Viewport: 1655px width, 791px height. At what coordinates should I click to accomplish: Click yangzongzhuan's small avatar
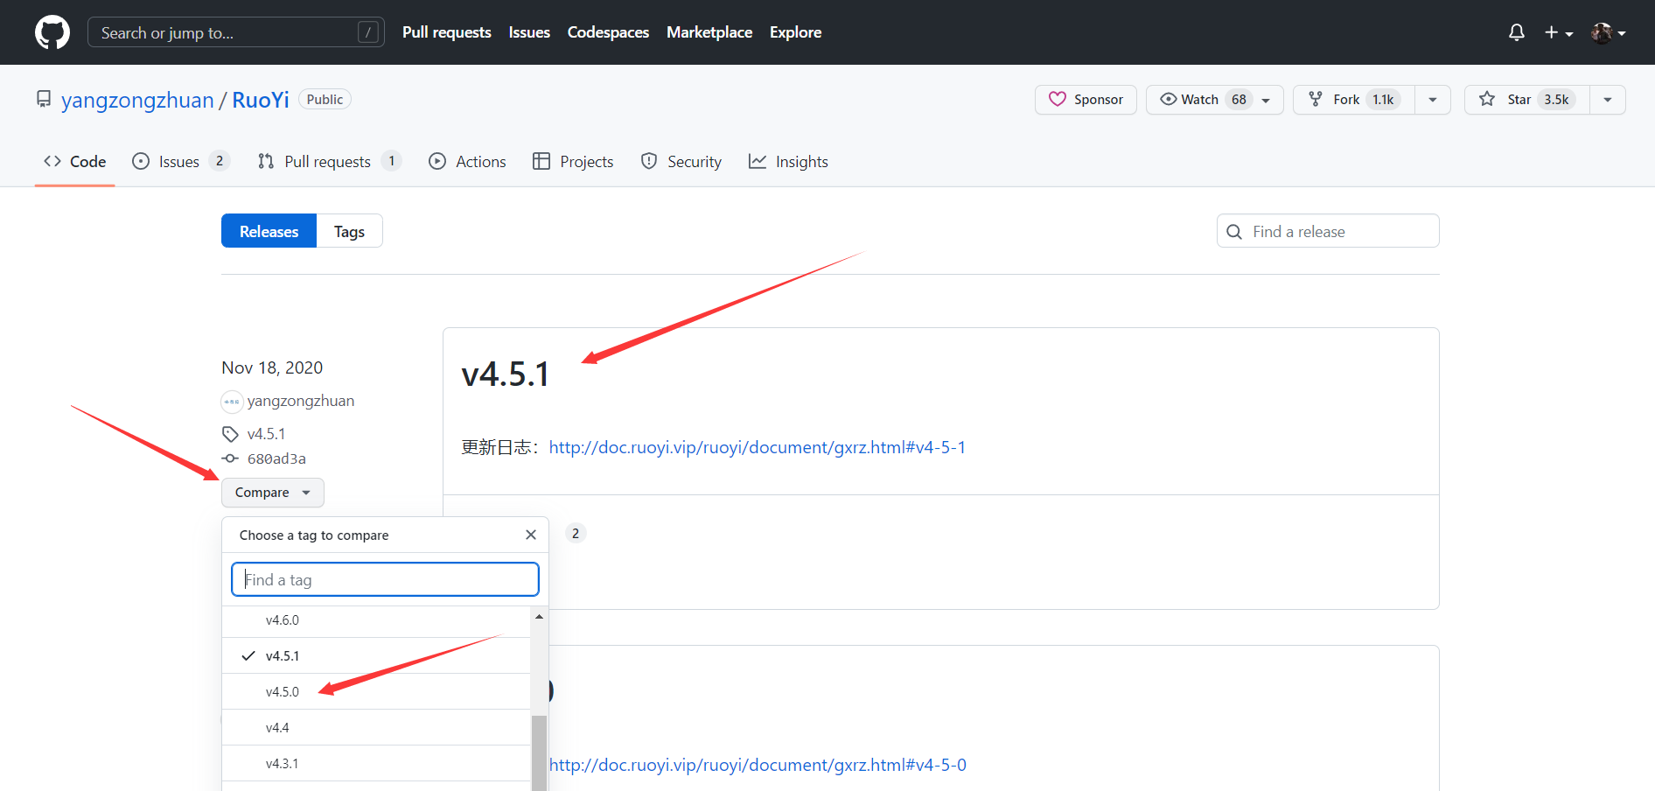click(x=232, y=402)
